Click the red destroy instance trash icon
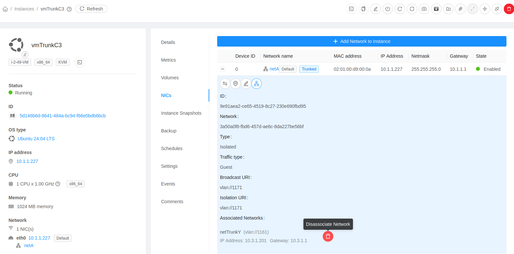Screen dimensions: 514x254 click(x=509, y=9)
